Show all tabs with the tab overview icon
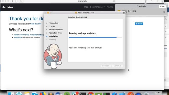 (157, 1)
